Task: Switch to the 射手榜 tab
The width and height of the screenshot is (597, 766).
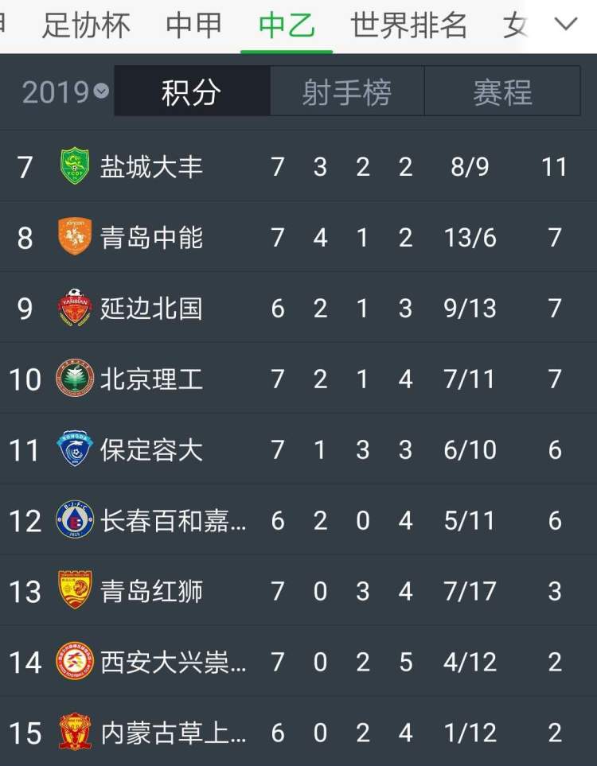Action: (x=347, y=91)
